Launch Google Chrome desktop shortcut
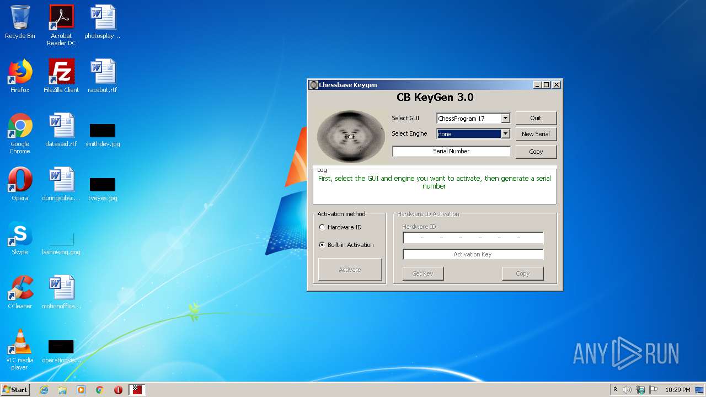The width and height of the screenshot is (706, 397). (20, 133)
